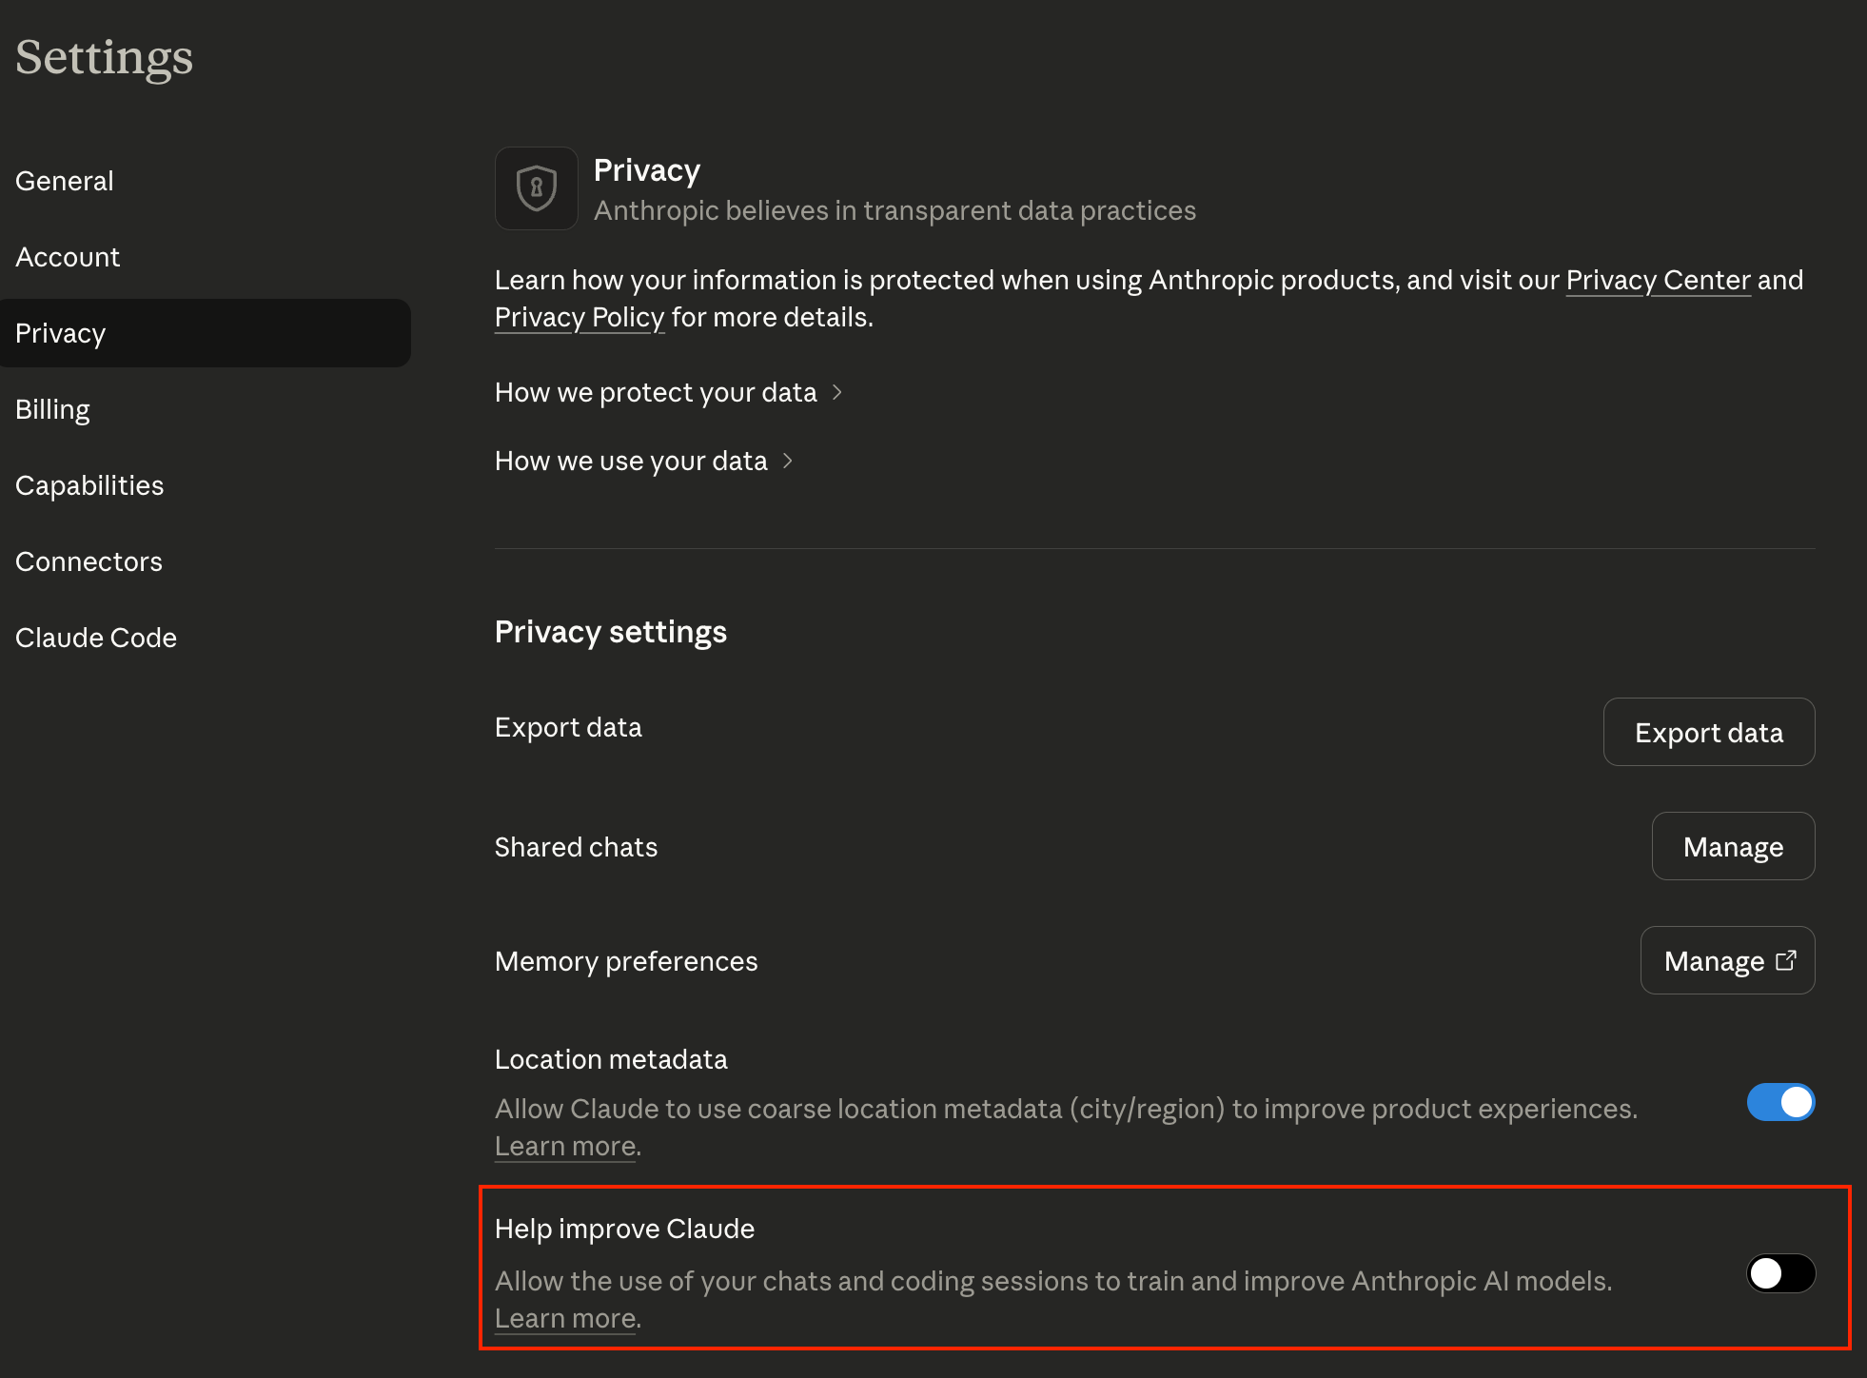Click Learn more under Location metadata
Viewport: 1867px width, 1378px height.
[x=565, y=1146]
